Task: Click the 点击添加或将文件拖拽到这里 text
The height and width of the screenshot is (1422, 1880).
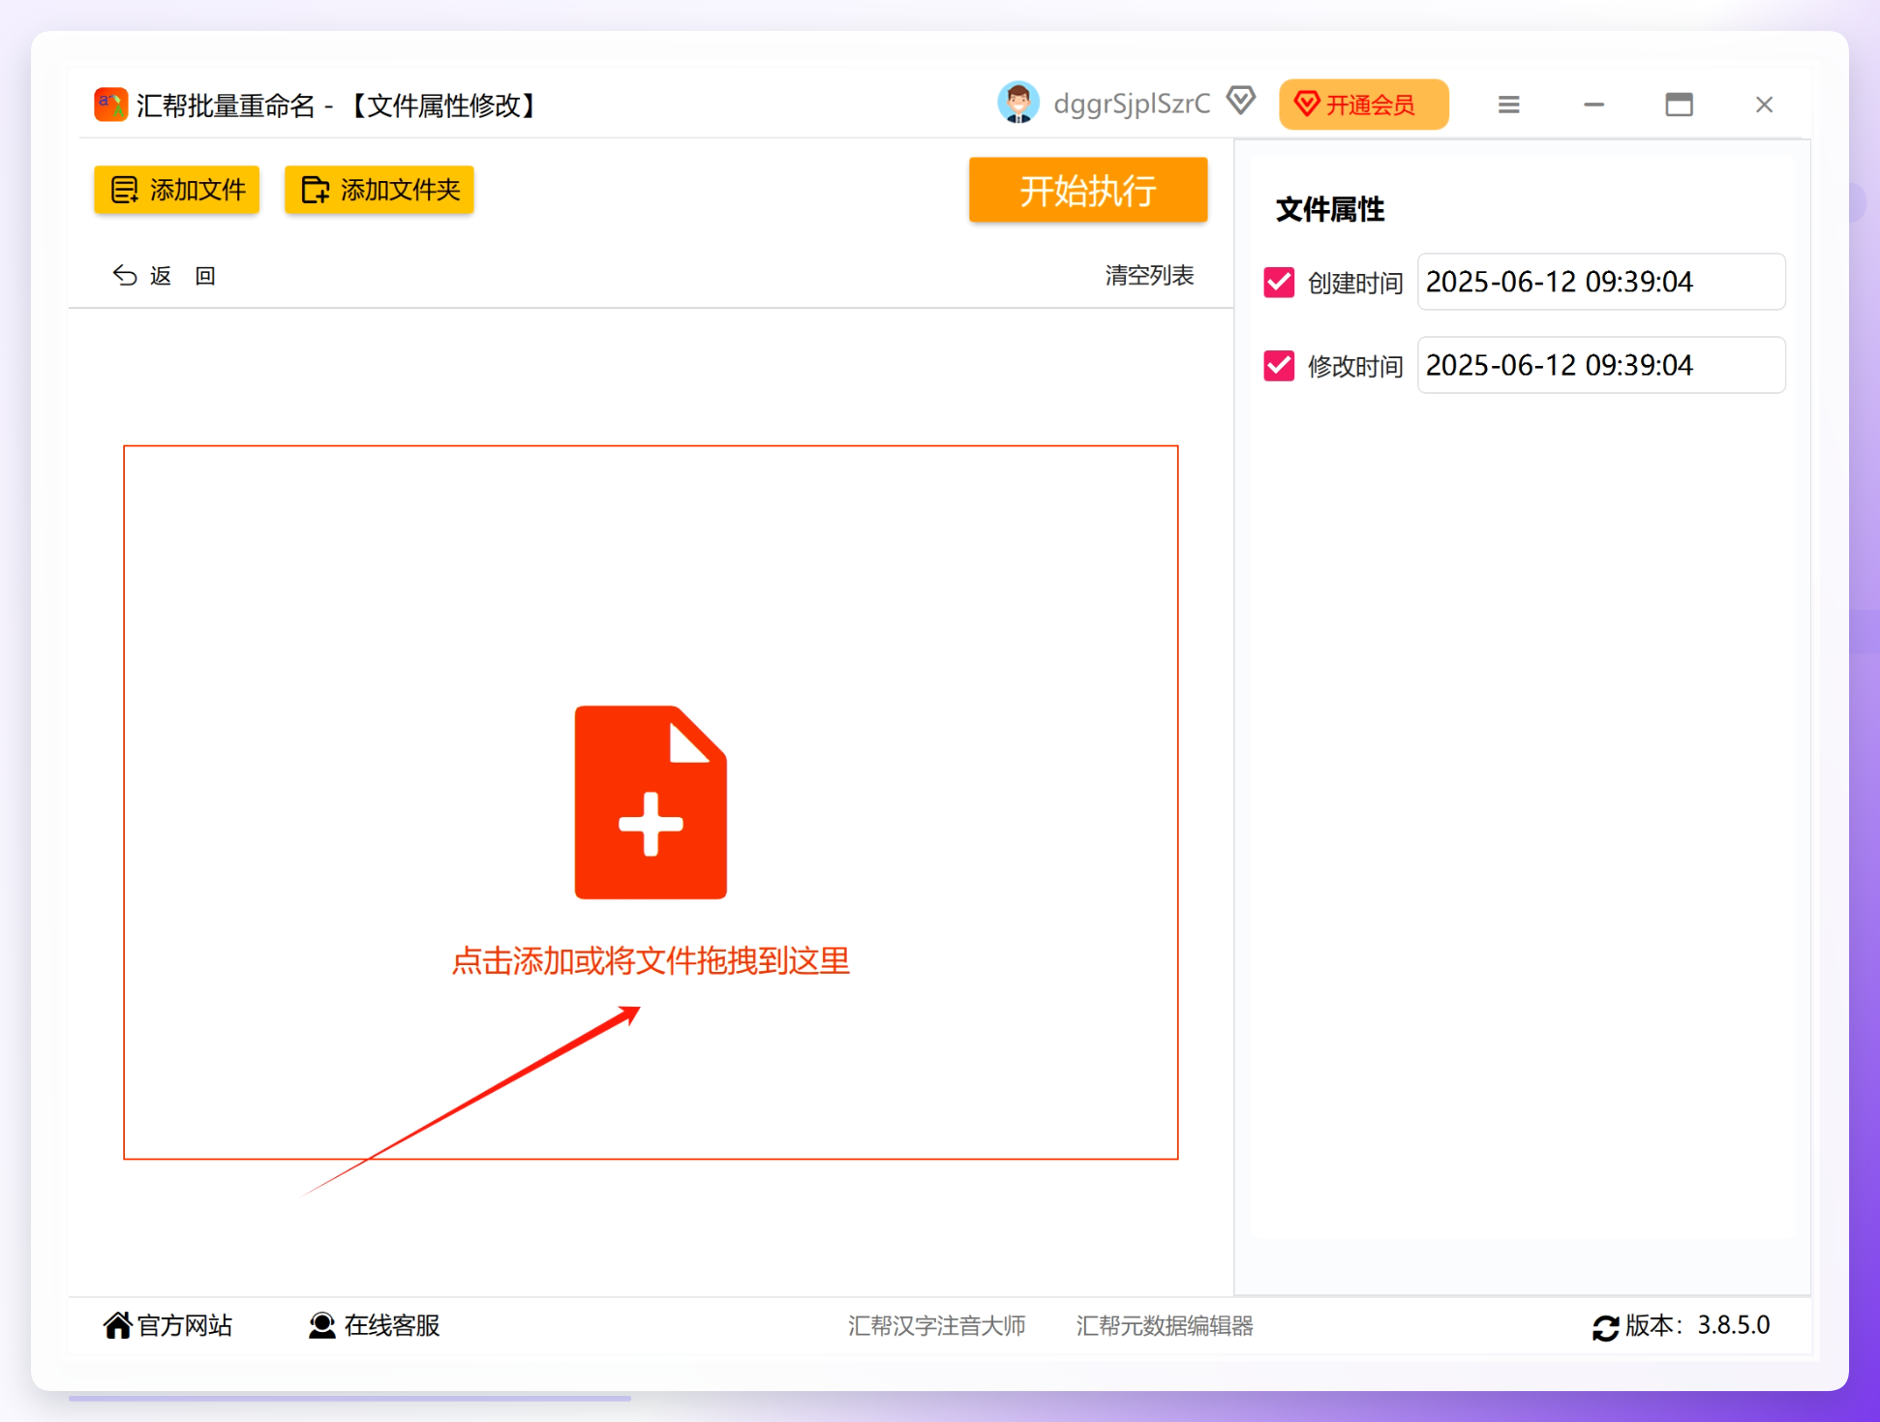Action: click(x=651, y=960)
